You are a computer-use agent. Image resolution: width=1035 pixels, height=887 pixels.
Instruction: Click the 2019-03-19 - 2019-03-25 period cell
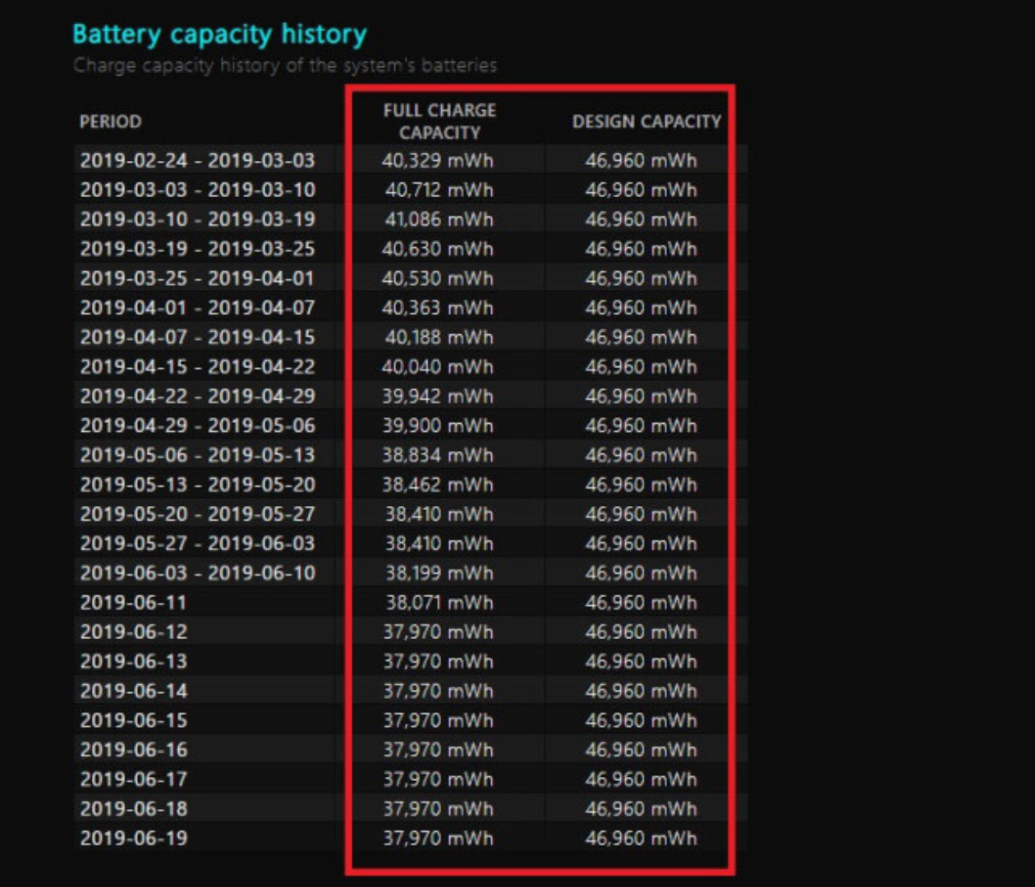(197, 249)
